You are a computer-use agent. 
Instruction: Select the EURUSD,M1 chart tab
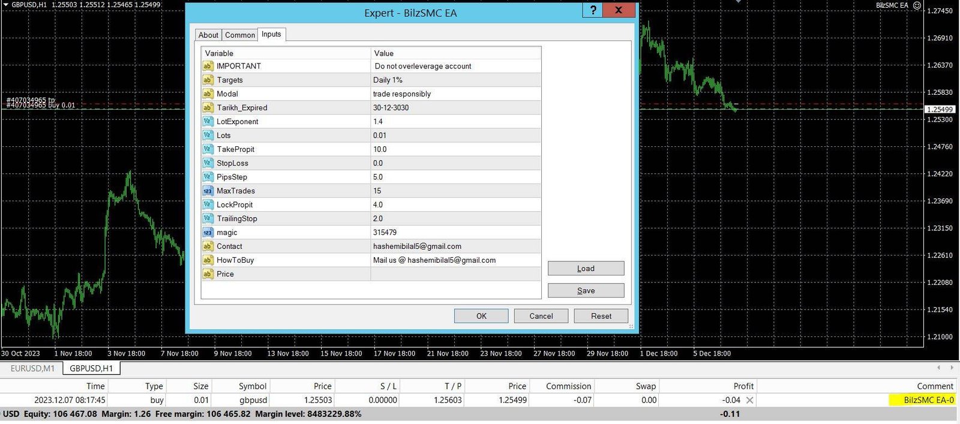(x=32, y=368)
